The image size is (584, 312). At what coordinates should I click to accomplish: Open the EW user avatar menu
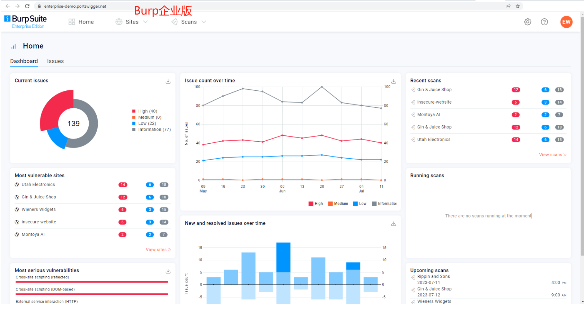(566, 22)
